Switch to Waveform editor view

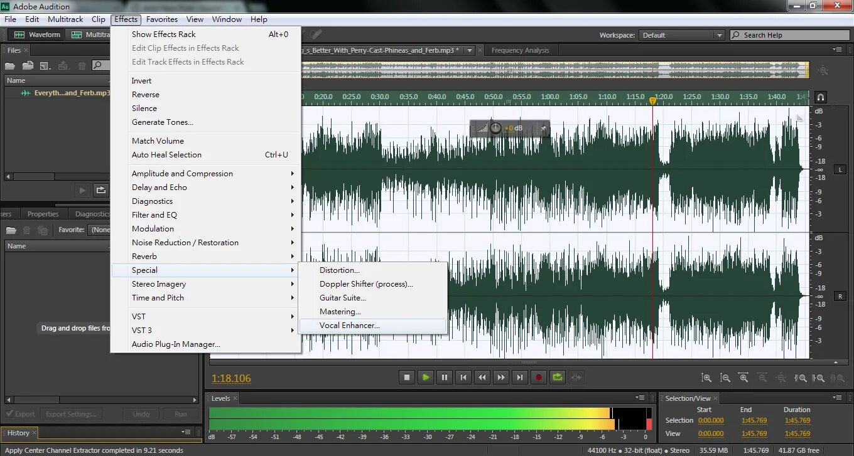(x=38, y=34)
